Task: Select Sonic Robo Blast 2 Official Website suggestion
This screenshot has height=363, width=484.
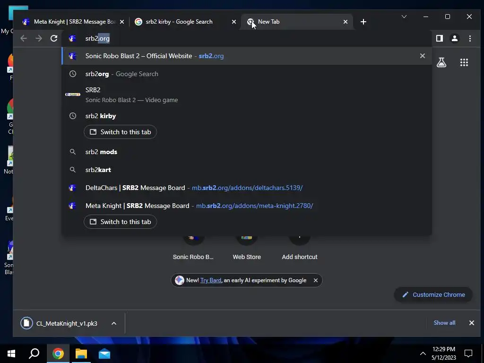Action: tap(247, 56)
